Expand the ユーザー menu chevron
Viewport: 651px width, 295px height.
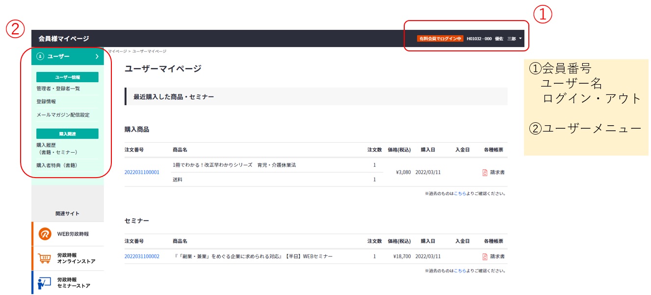[97, 56]
